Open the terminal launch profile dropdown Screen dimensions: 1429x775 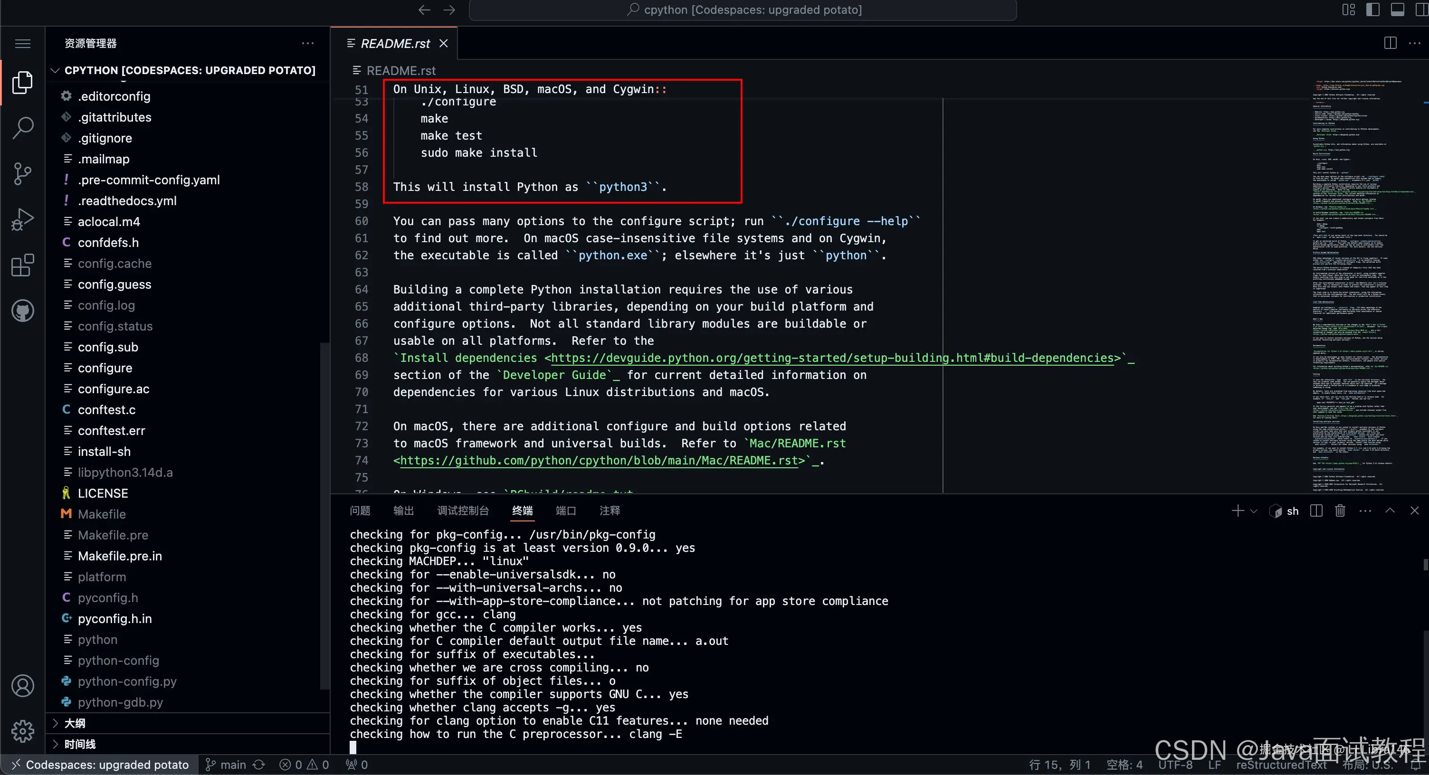pyautogui.click(x=1254, y=510)
